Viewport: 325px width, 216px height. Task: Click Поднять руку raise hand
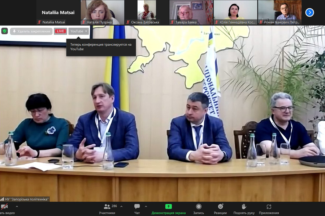(x=244, y=209)
